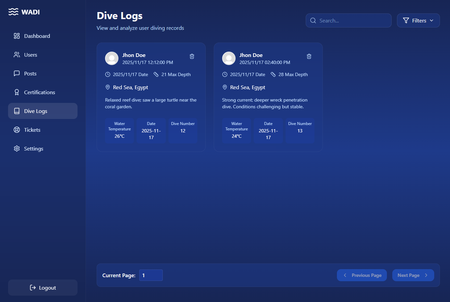Open the Filters dropdown
450x302 pixels.
pyautogui.click(x=418, y=20)
